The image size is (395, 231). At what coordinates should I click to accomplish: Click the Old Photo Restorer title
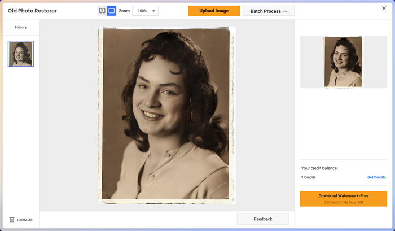coord(32,11)
